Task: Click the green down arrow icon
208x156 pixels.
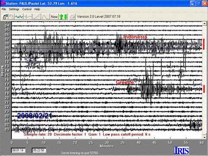Action: click(x=65, y=17)
